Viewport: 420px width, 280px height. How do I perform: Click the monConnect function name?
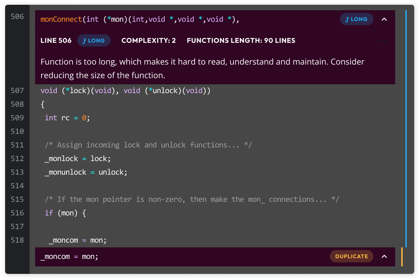pos(61,19)
